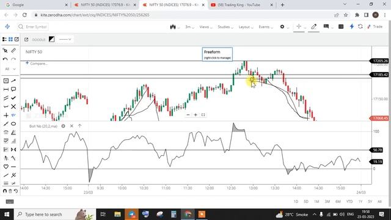The width and height of the screenshot is (391, 220).
Task: Open Boll %b study settings gear
Action: pyautogui.click(x=63, y=126)
